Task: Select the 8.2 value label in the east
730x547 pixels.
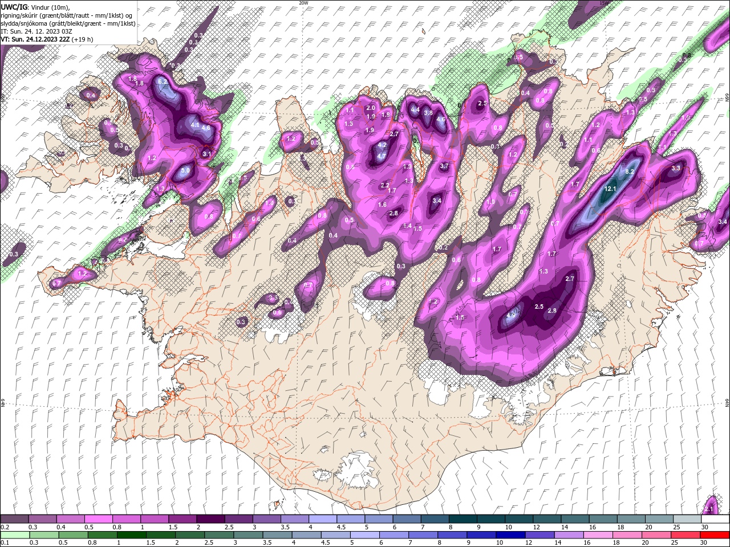Action: pyautogui.click(x=630, y=172)
